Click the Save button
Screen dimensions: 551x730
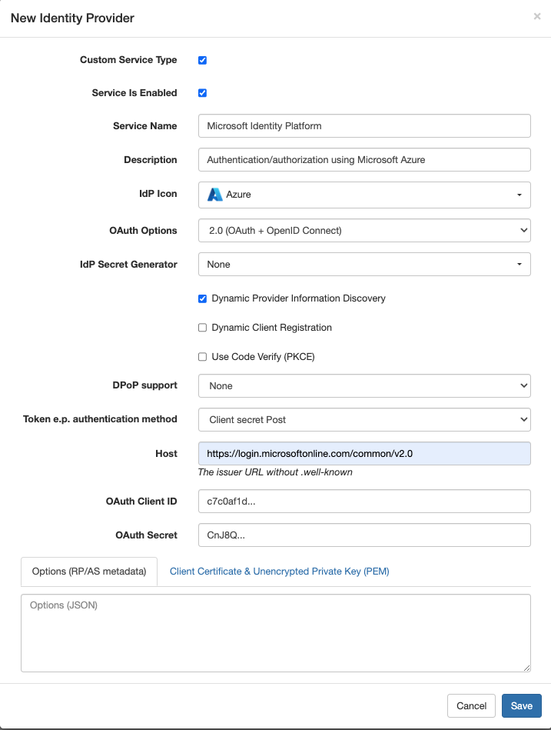522,706
